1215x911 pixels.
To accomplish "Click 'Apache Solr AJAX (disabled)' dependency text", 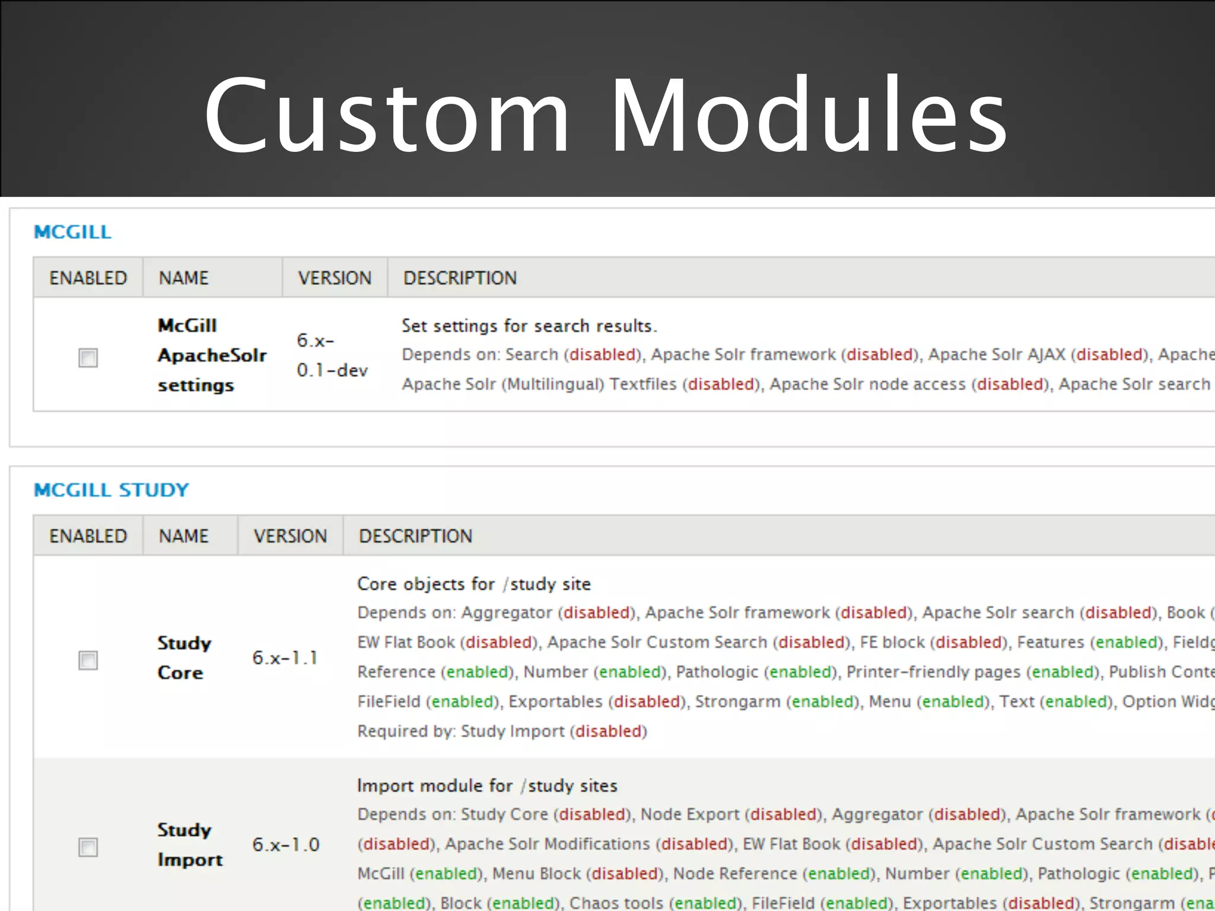I will (1038, 355).
